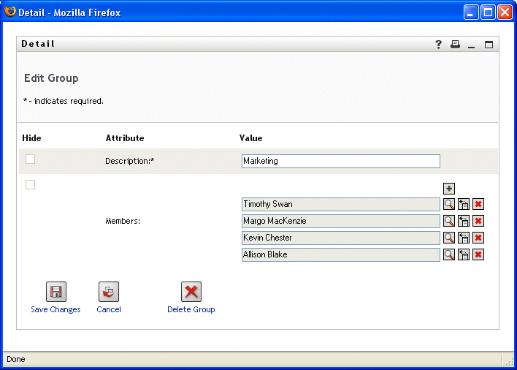Click the Delete Group text link
Image resolution: width=517 pixels, height=370 pixels.
tap(191, 309)
